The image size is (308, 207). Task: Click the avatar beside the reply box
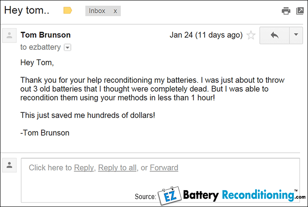9,165
